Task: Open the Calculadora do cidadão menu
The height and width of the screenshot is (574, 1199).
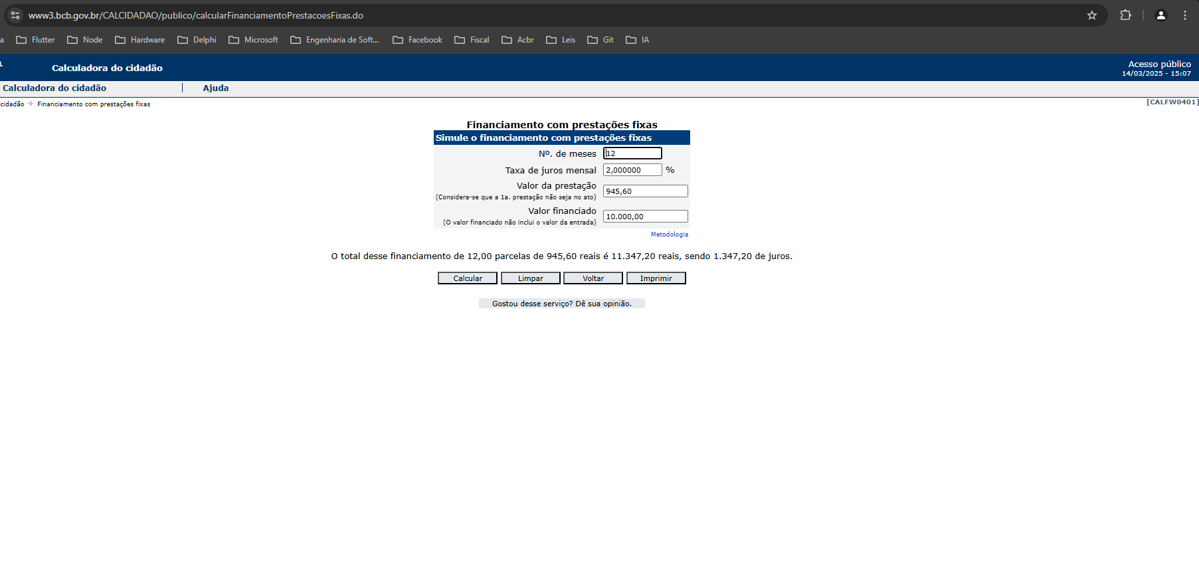Action: point(54,88)
